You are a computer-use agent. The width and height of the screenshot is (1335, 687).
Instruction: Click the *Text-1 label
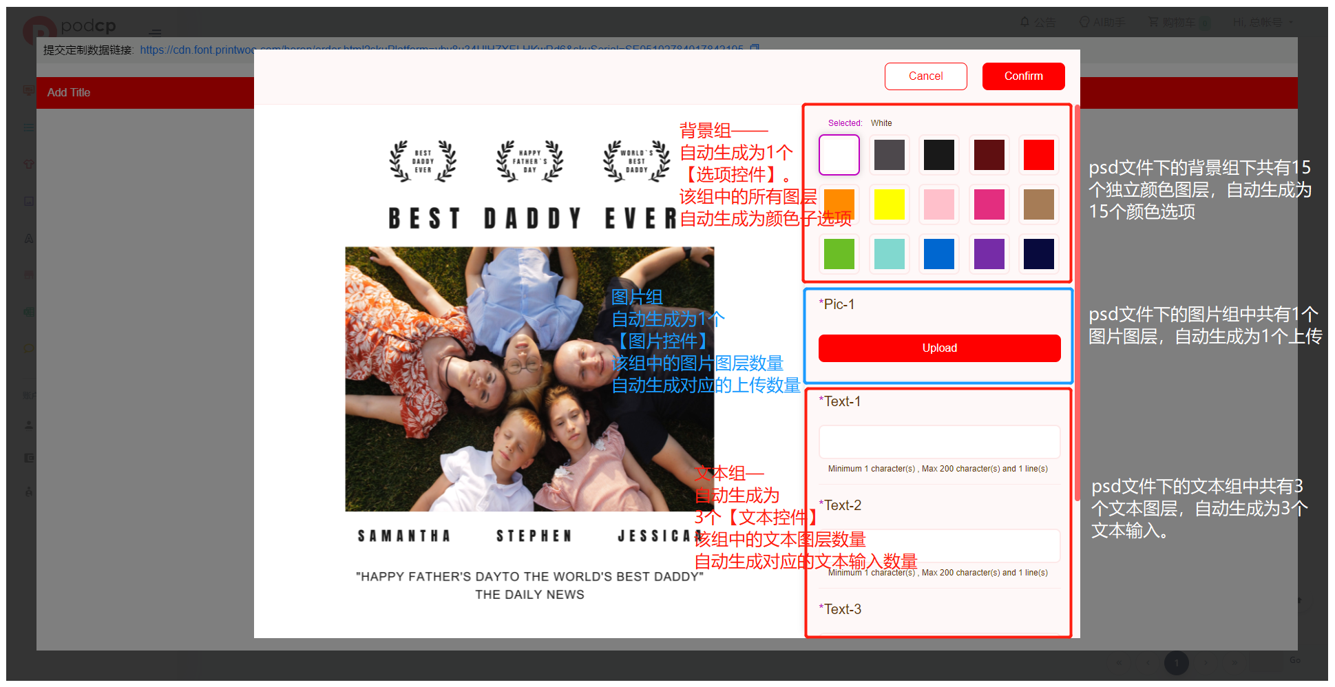pyautogui.click(x=840, y=401)
